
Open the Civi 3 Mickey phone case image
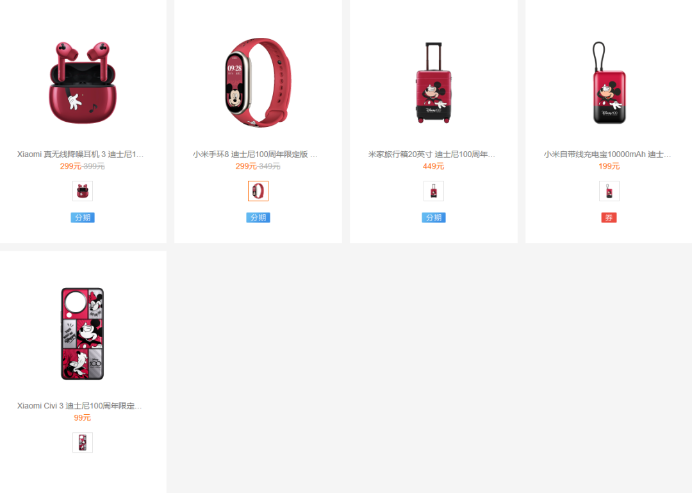[83, 334]
